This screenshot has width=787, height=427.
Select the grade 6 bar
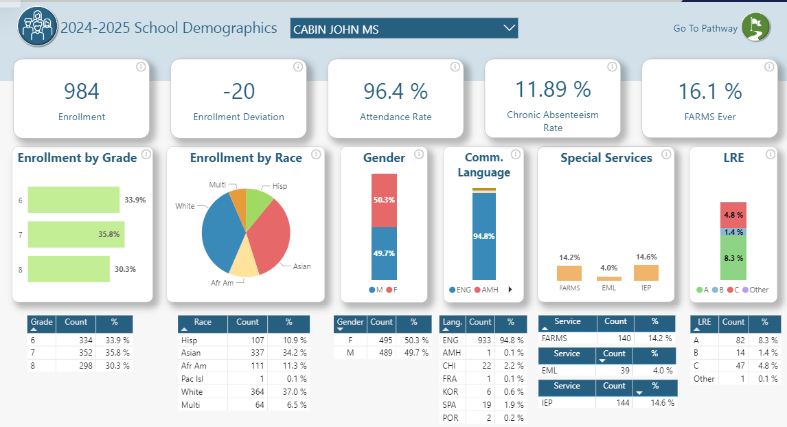(73, 200)
